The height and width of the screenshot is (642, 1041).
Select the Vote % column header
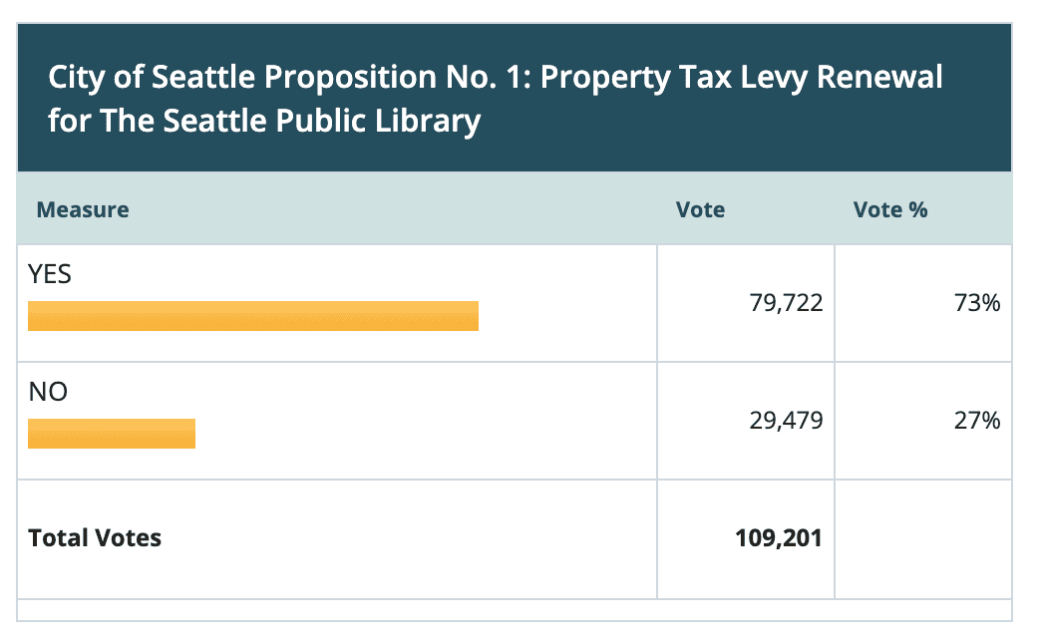(x=890, y=210)
